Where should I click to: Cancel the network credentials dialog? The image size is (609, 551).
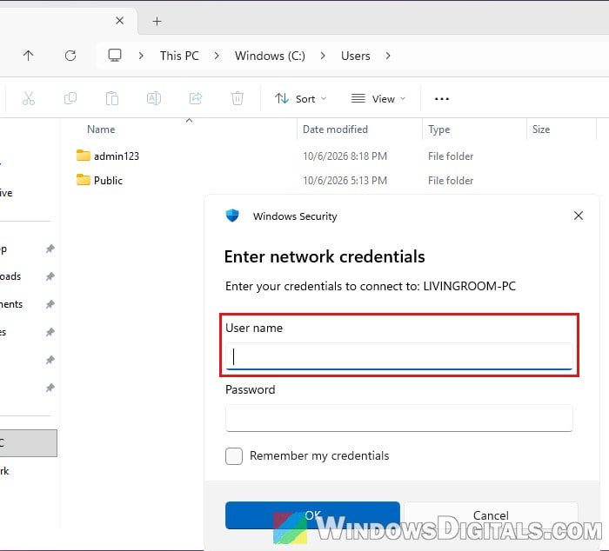(491, 515)
